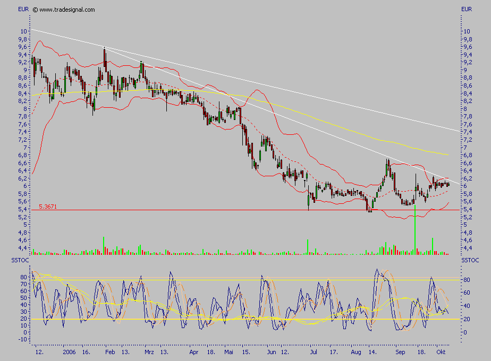Select the Apr date axis label
Viewport: 491px width, 361px height.
[194, 351]
